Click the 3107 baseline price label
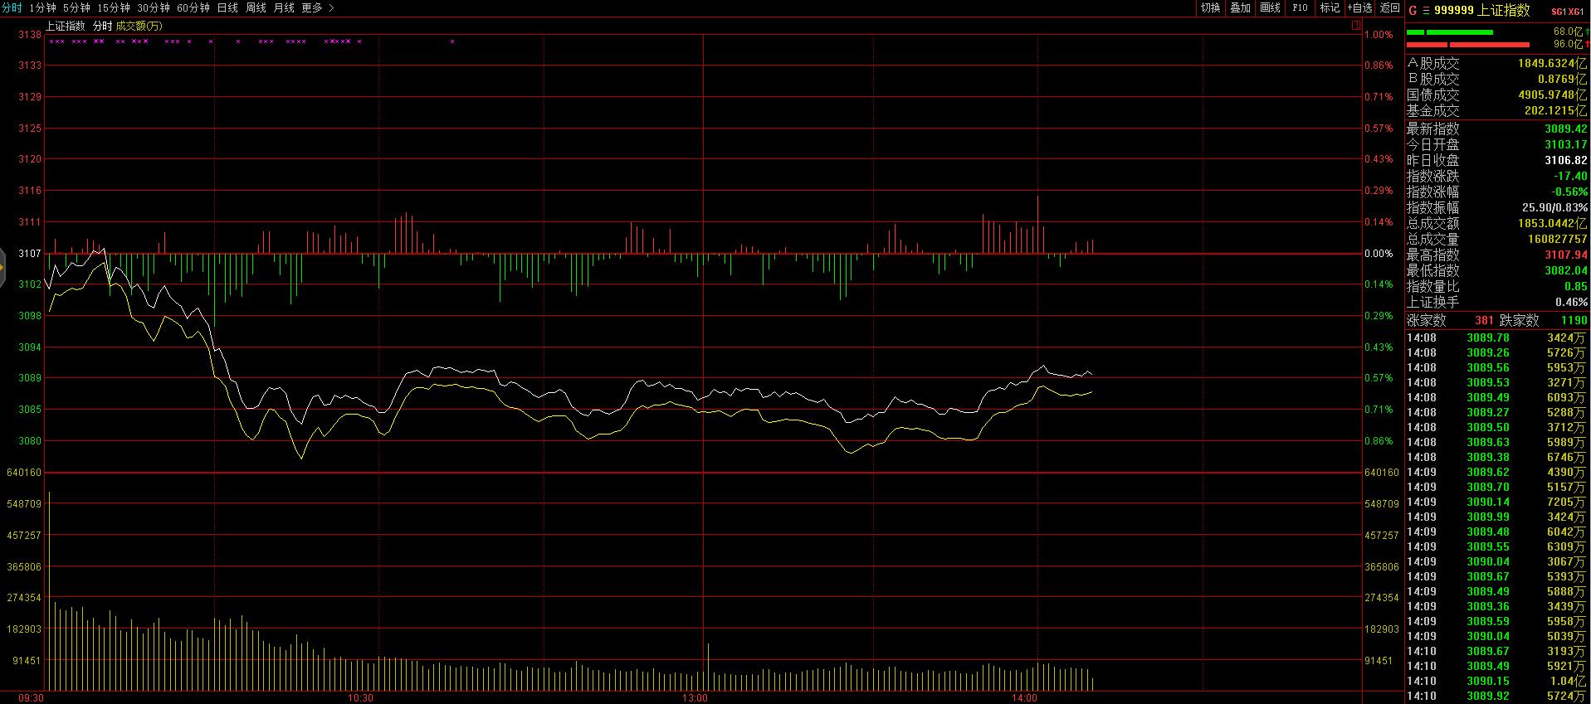Image resolution: width=1591 pixels, height=704 pixels. click(x=30, y=253)
